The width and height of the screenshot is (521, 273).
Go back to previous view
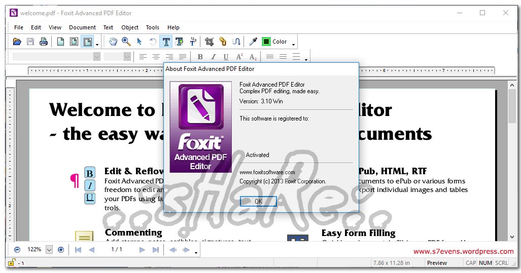pos(173,250)
